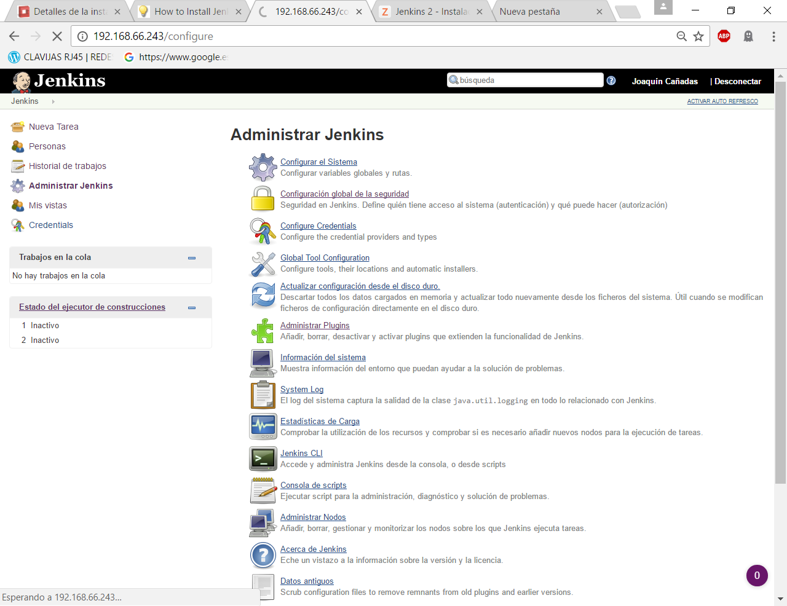Click the Jenkins CLI terminal icon

point(263,458)
